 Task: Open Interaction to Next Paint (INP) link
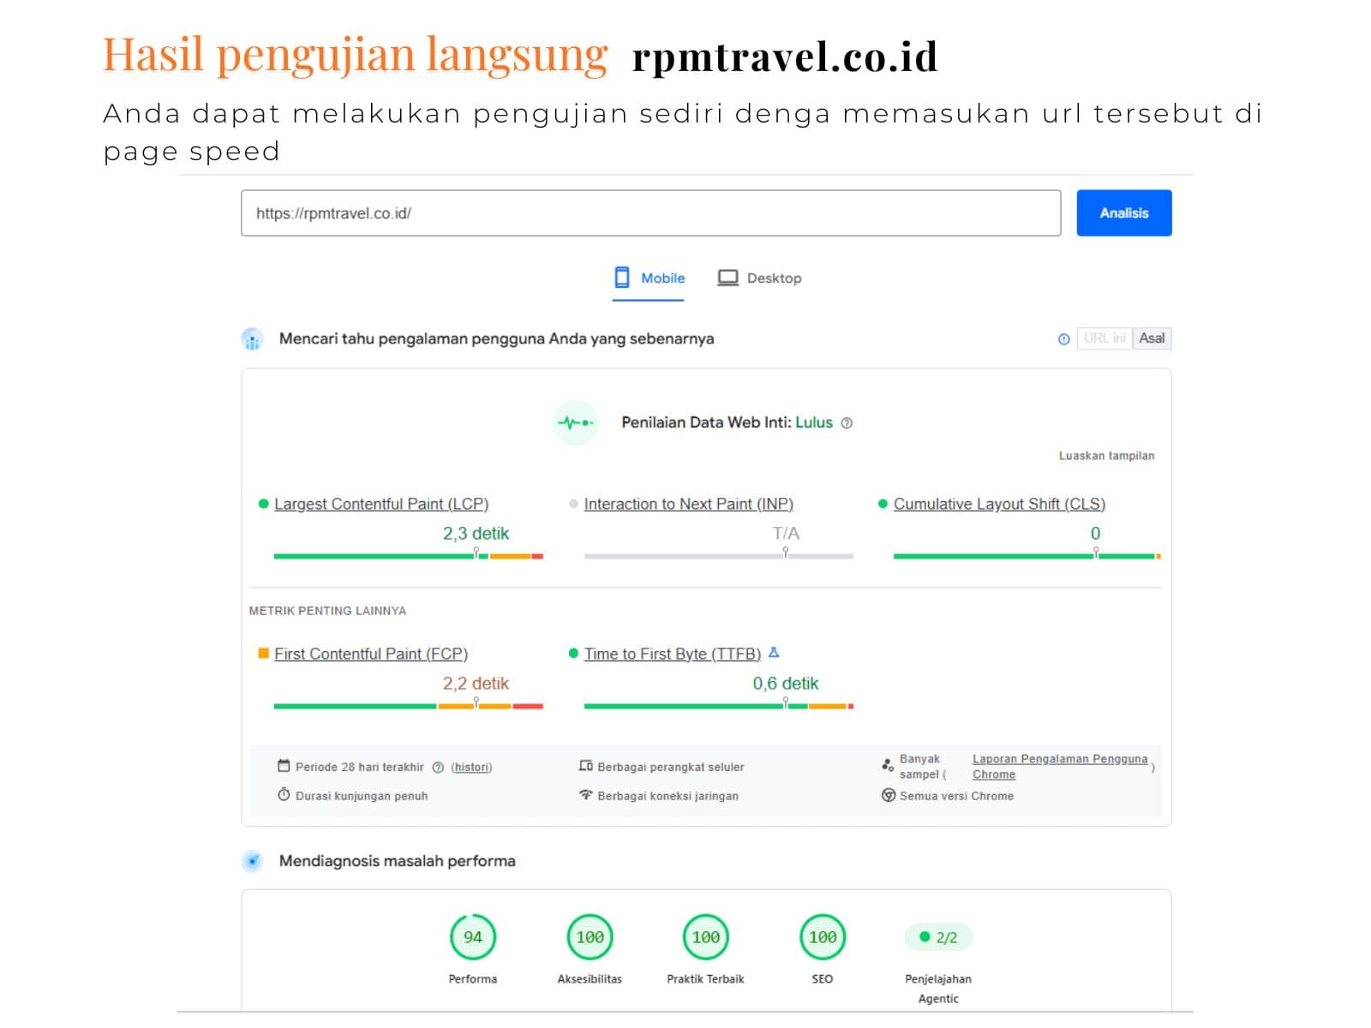pos(689,504)
